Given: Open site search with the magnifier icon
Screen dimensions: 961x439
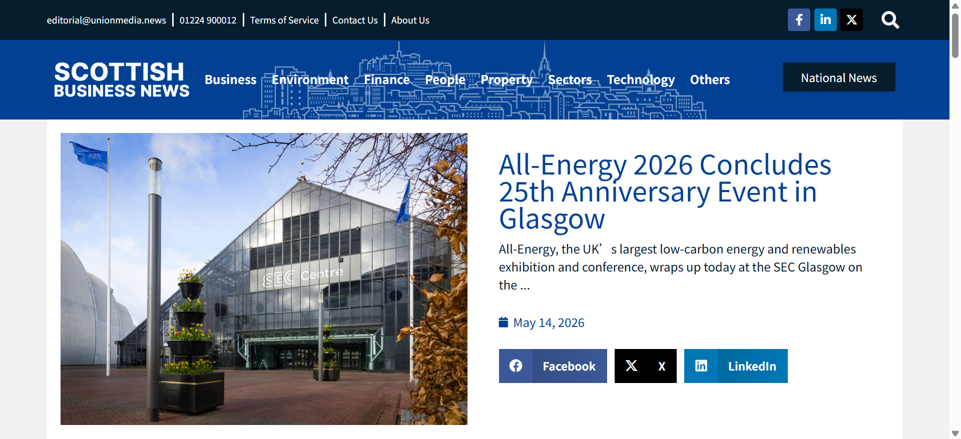Looking at the screenshot, I should point(890,20).
